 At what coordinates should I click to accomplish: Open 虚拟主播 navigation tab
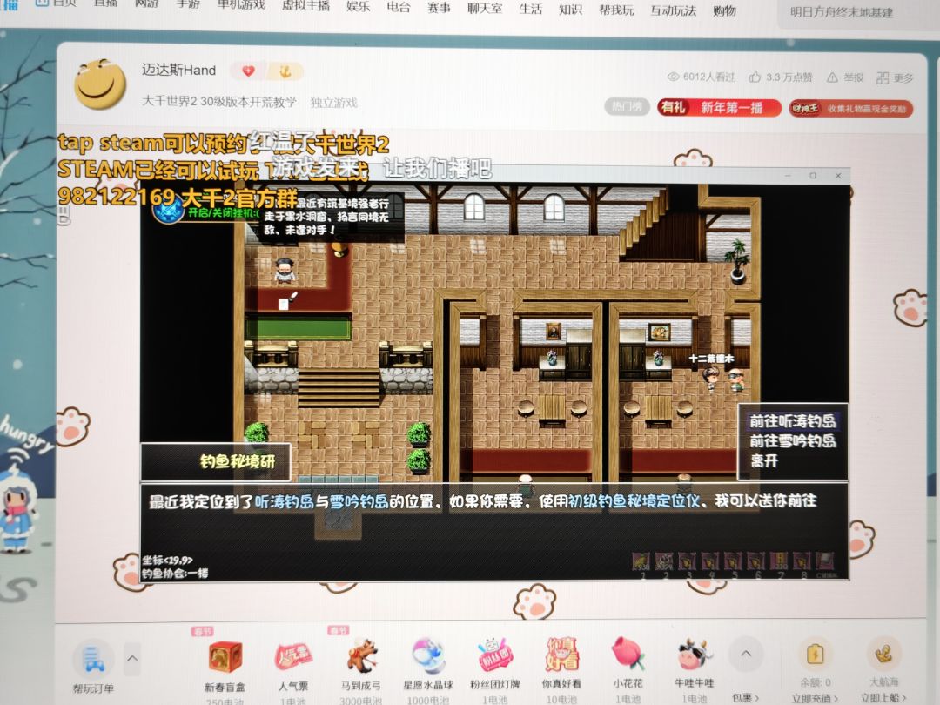(x=305, y=5)
